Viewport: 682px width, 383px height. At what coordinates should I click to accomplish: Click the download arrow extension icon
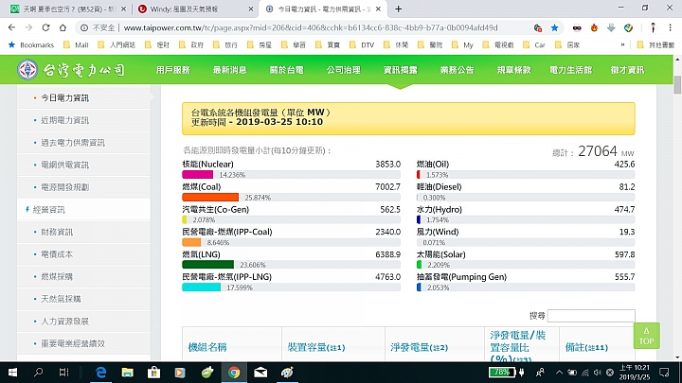pyautogui.click(x=611, y=27)
